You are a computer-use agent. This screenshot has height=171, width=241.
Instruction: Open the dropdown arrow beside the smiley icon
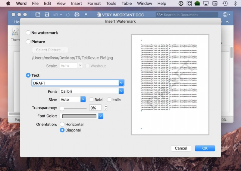(x=229, y=14)
